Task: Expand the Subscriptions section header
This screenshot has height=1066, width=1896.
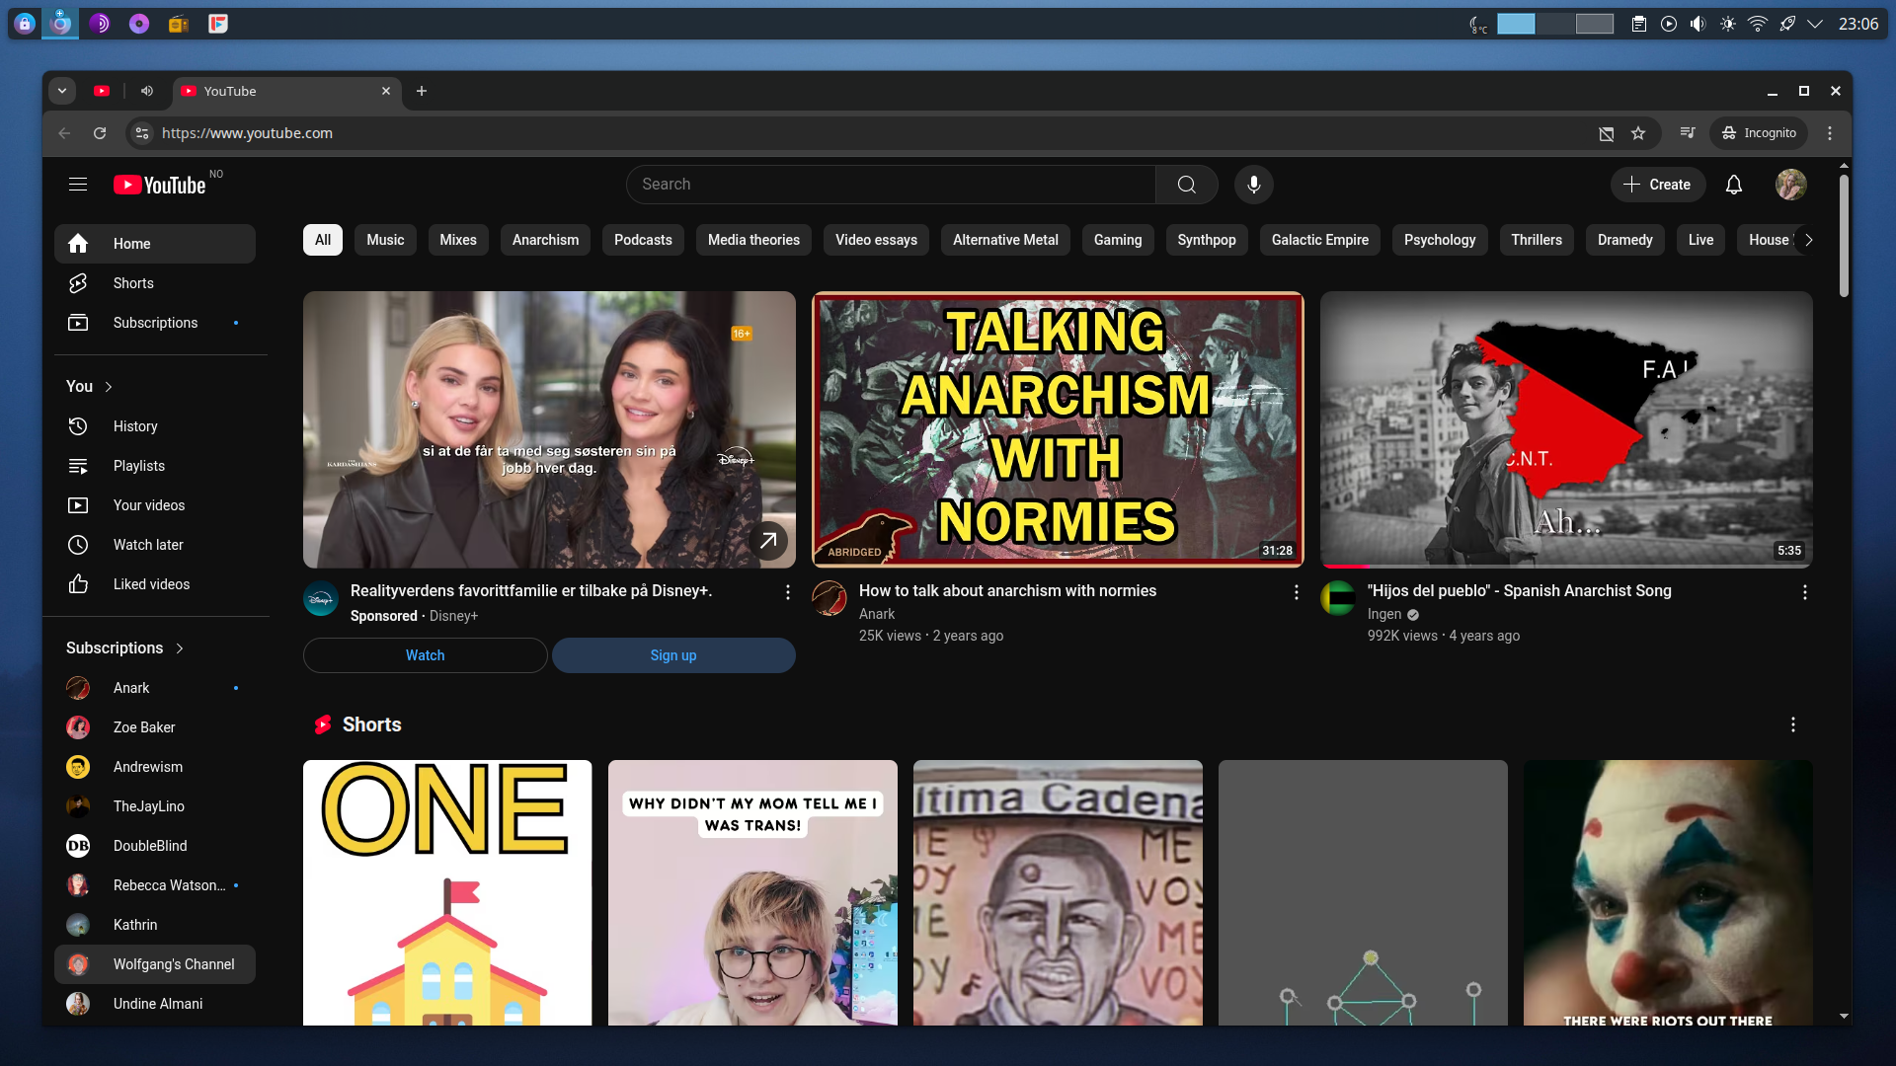Action: tap(125, 648)
